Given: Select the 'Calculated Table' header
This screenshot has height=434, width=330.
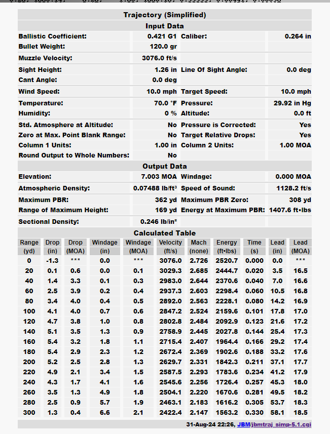Looking at the screenshot, I should pyautogui.click(x=165, y=233).
